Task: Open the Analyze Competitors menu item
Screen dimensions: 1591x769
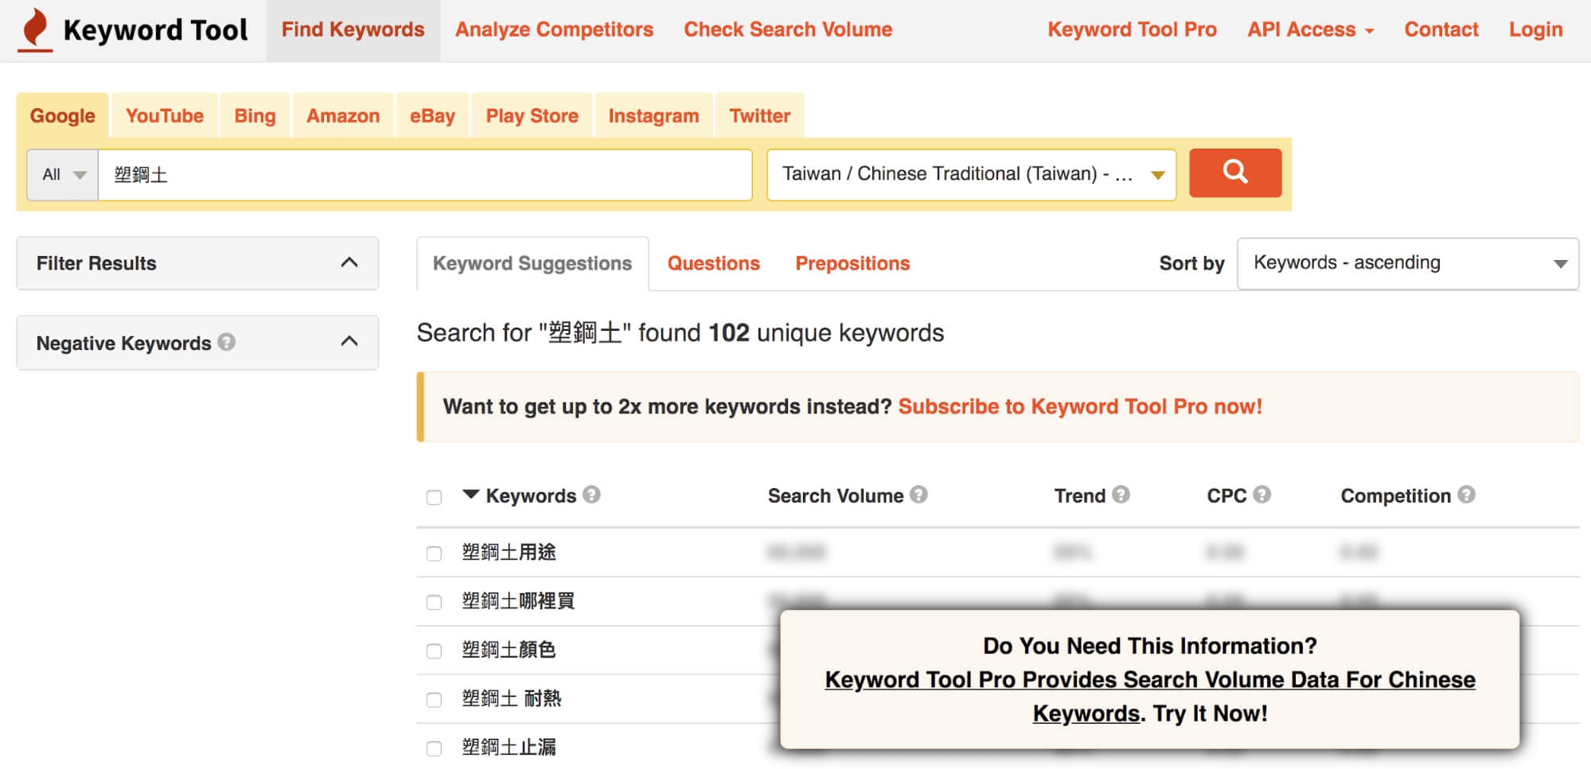Action: pyautogui.click(x=554, y=29)
